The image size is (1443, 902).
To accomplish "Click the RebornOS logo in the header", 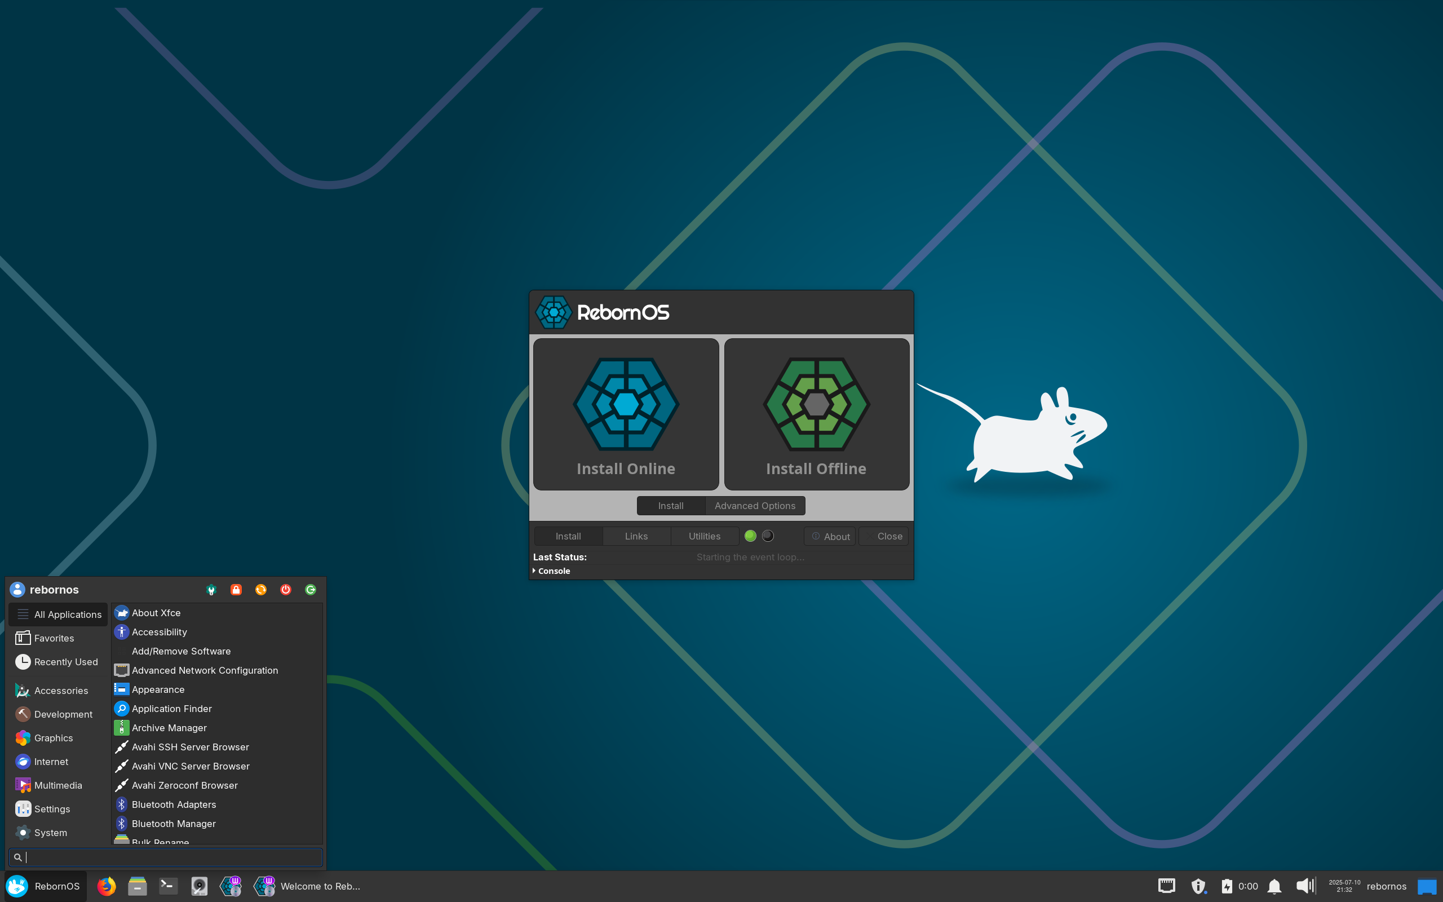I will pyautogui.click(x=602, y=312).
